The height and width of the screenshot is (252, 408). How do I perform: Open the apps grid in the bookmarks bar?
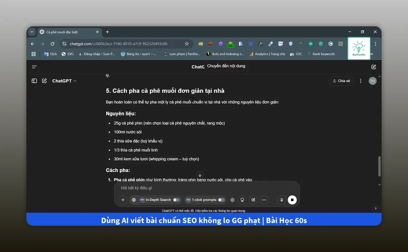pos(34,54)
